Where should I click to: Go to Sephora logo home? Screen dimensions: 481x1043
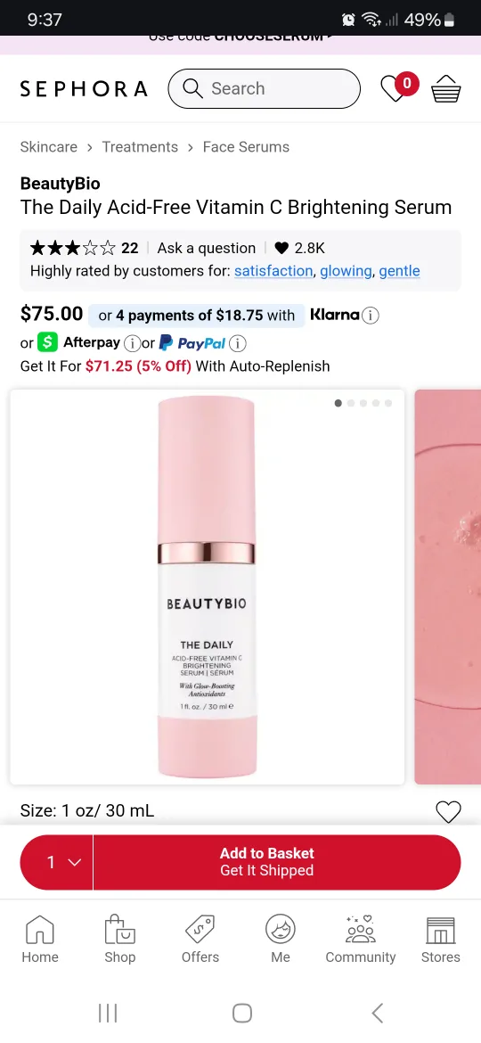[x=84, y=88]
